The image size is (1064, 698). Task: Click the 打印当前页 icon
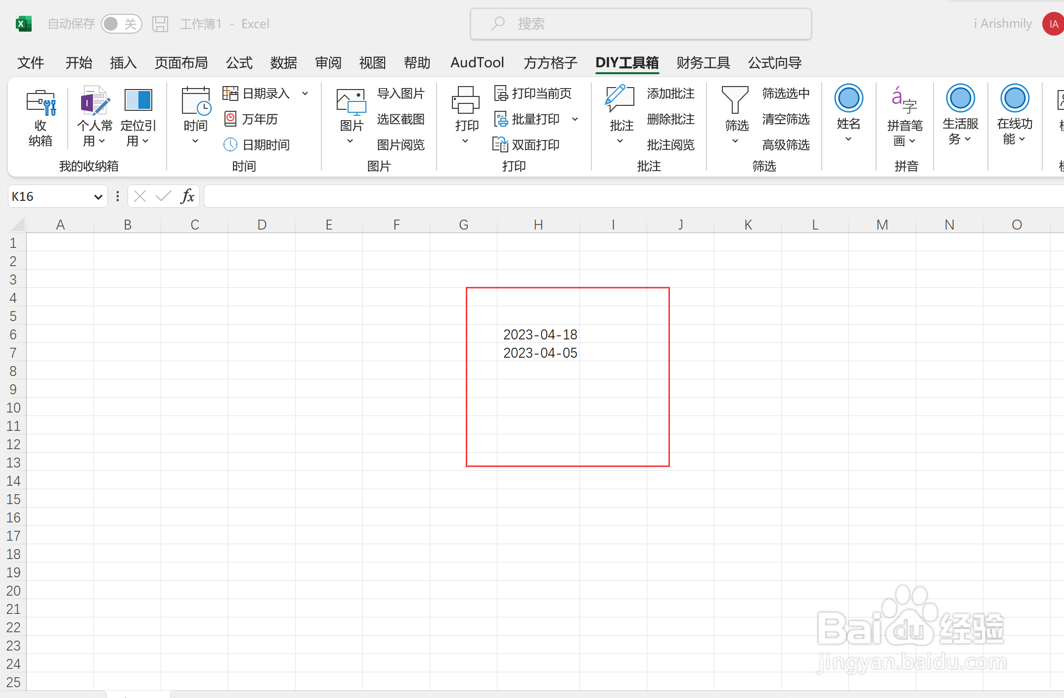[501, 93]
